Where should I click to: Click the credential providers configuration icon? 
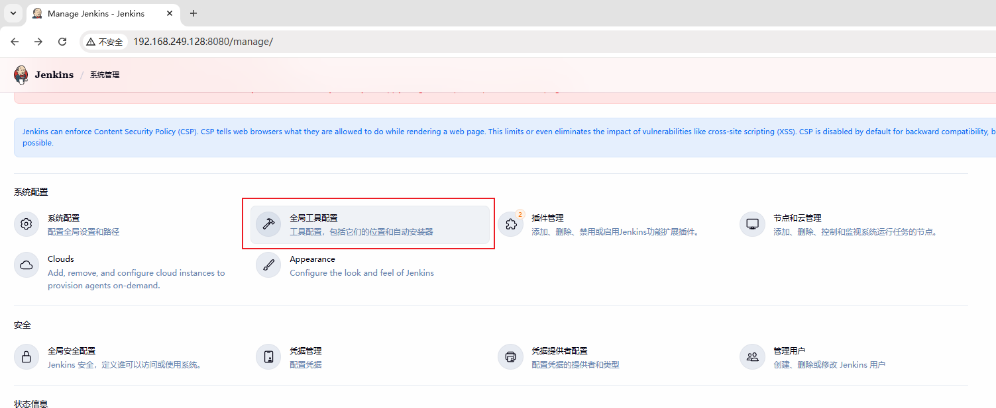[x=510, y=357]
